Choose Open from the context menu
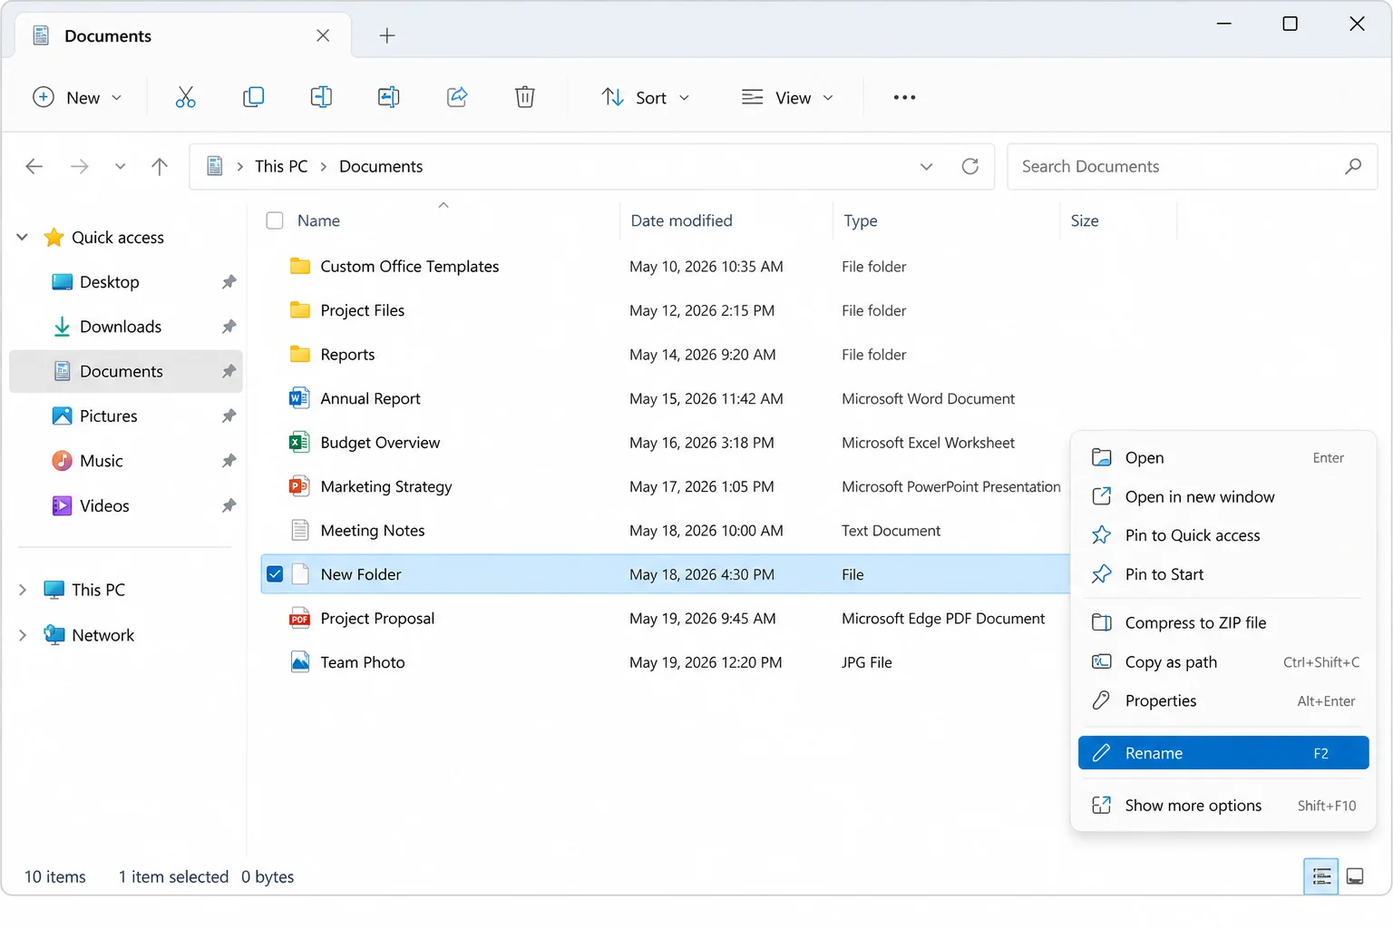Viewport: 1393px width, 929px height. coord(1223,458)
